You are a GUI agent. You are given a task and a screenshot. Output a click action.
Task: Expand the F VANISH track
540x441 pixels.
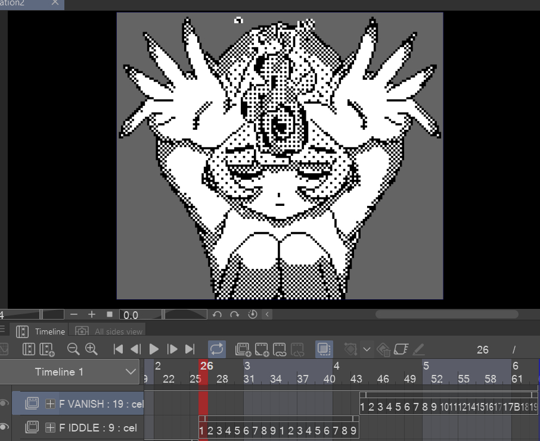click(x=51, y=404)
